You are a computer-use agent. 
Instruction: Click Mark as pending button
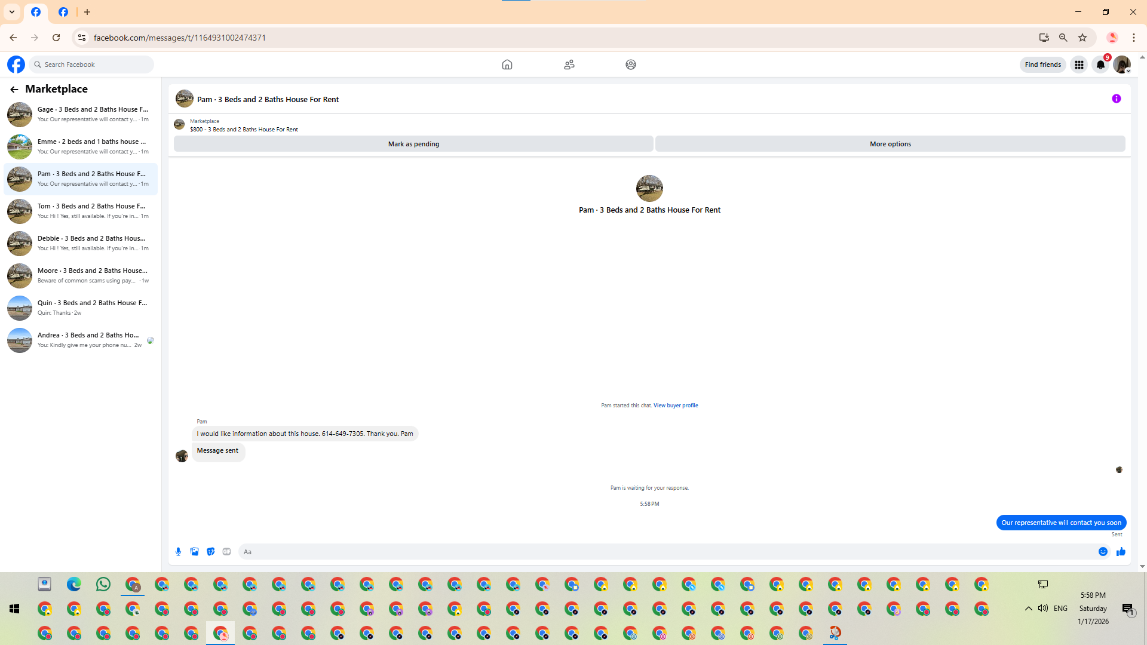[x=413, y=144]
